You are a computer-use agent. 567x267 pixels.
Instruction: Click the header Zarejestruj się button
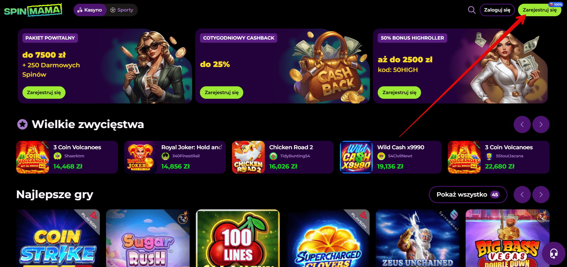pos(540,10)
